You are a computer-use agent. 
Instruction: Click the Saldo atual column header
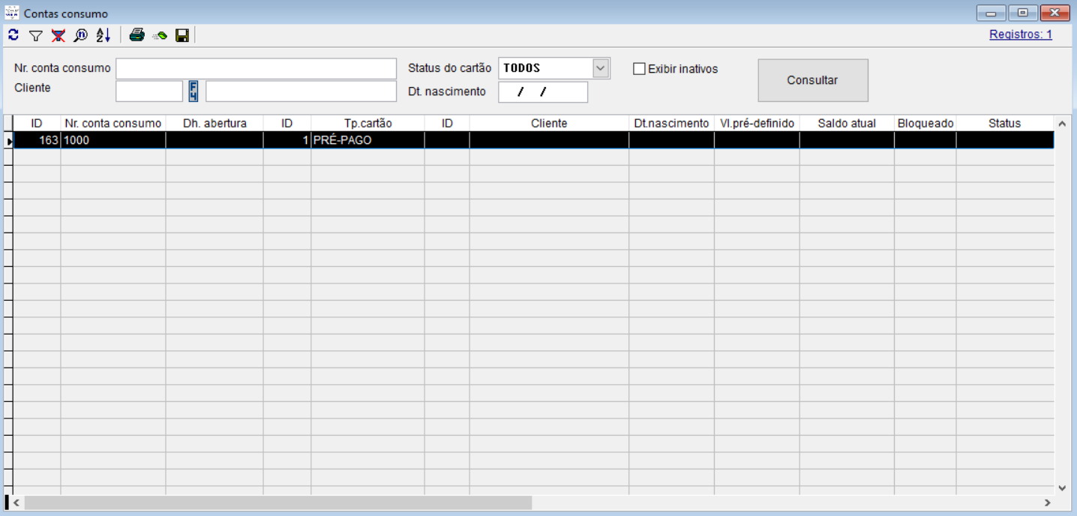tap(847, 123)
